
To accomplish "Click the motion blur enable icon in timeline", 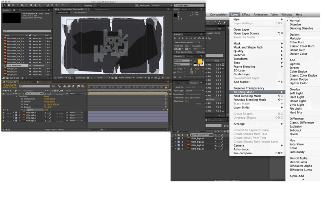I will pyautogui.click(x=73, y=86).
